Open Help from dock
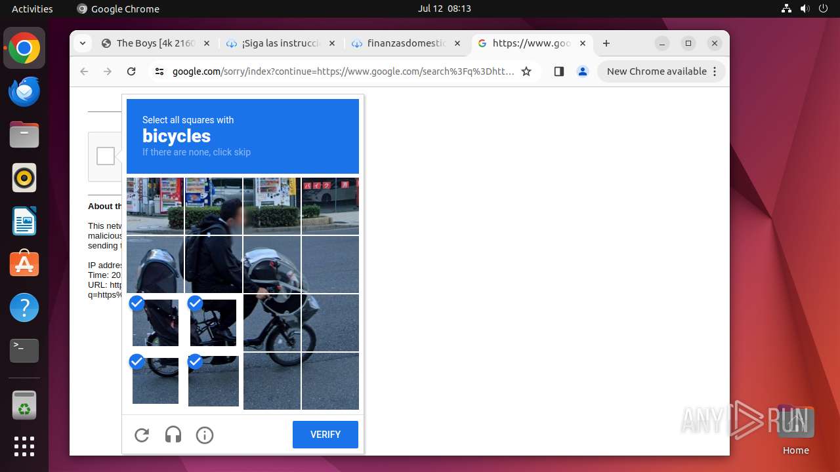 (24, 307)
